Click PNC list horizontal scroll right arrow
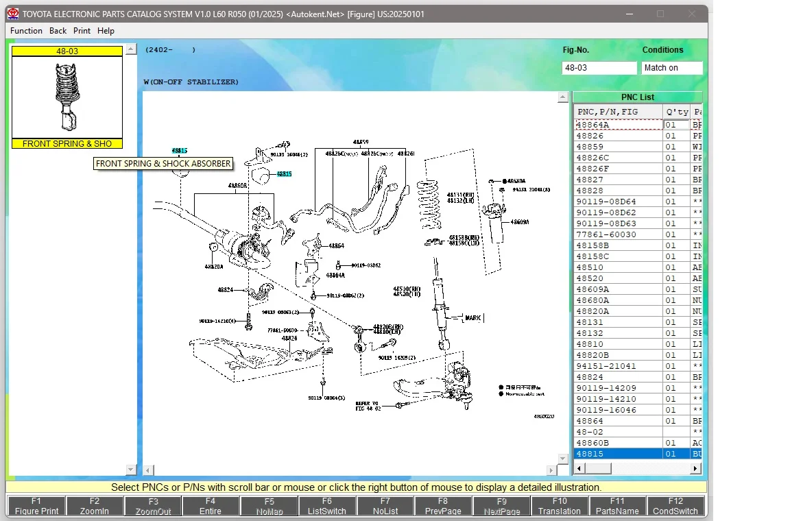Viewport: 790px width, 521px height. [696, 469]
